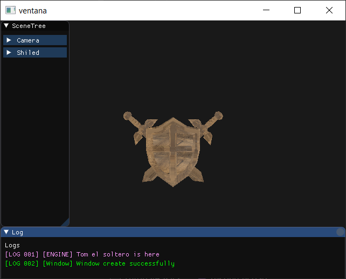Collapse the Log panel triangle

[6, 232]
